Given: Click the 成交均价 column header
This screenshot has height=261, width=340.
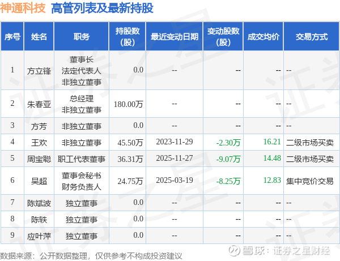Looking at the screenshot, I should (x=263, y=36).
